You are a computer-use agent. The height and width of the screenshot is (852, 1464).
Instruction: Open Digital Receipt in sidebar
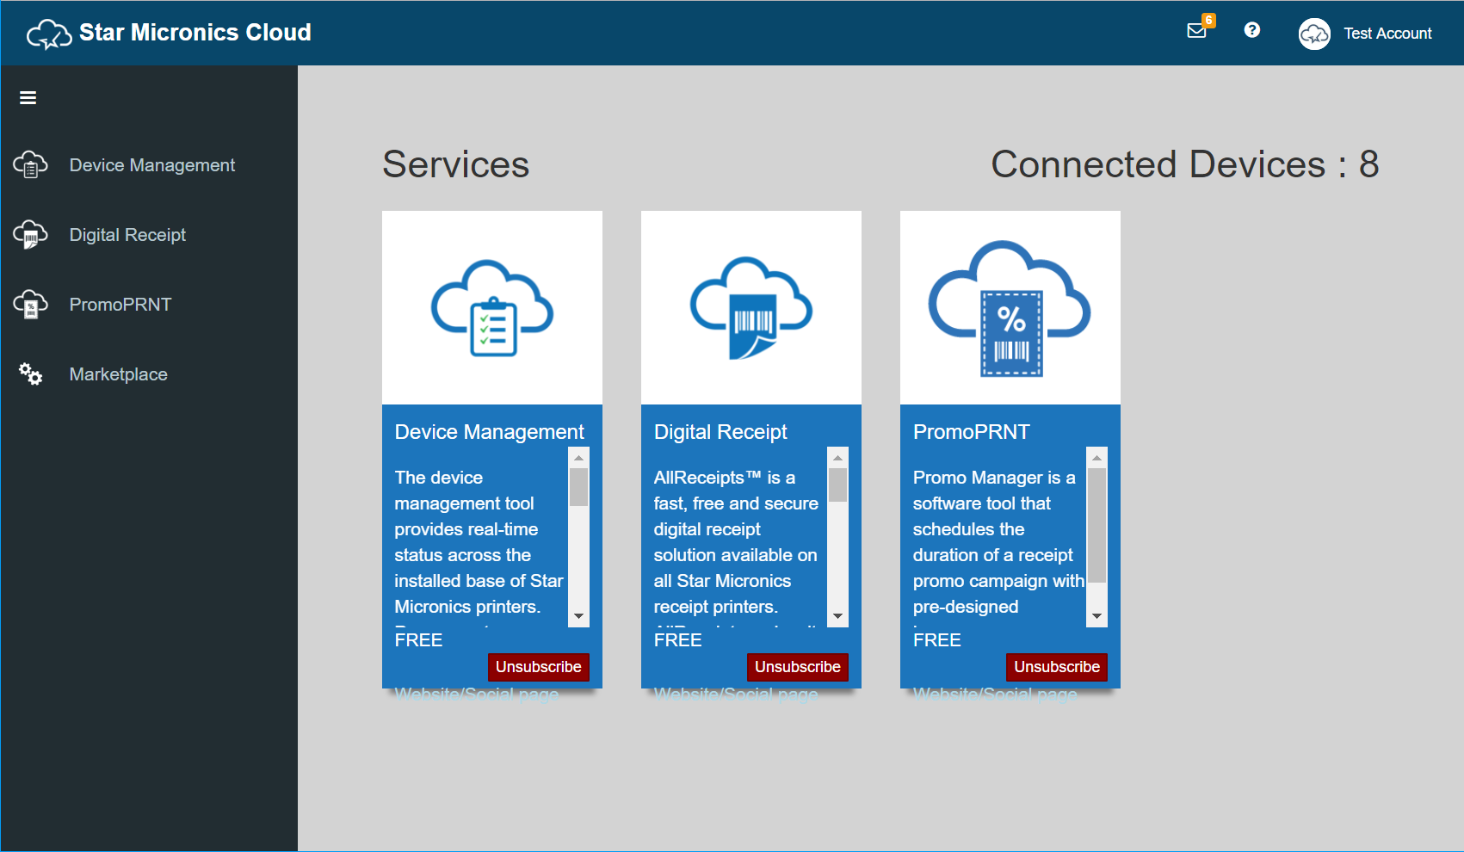(x=127, y=235)
